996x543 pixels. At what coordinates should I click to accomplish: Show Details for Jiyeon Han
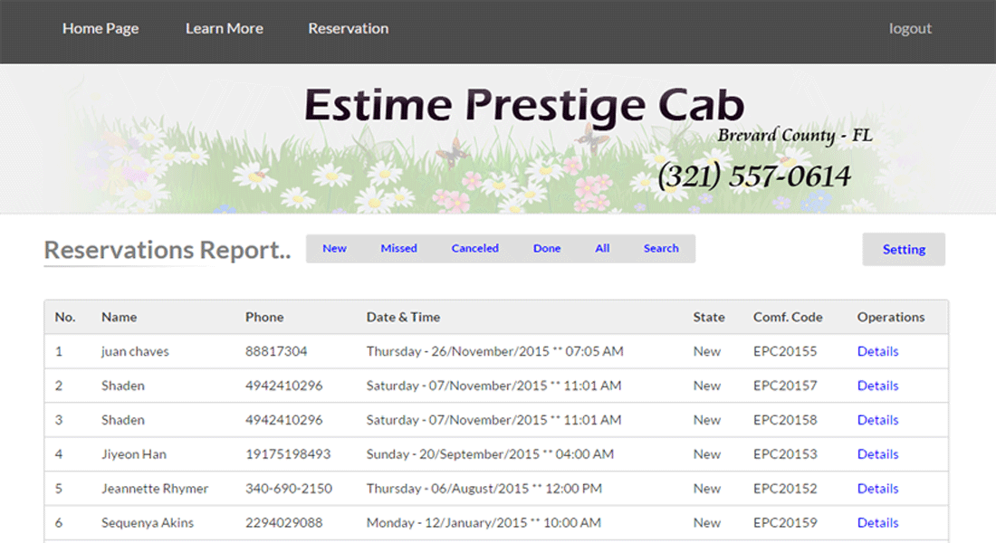click(877, 454)
